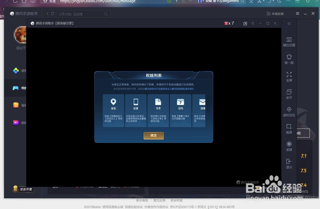Click the user avatar in the left sidebar
The image size is (320, 209).
tap(20, 35)
